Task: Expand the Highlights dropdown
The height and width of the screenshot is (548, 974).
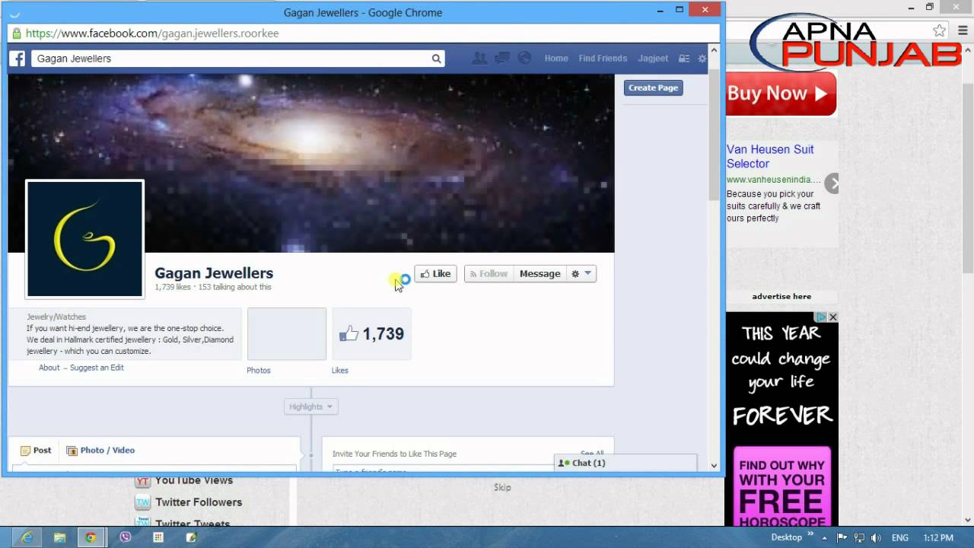Action: tap(311, 406)
